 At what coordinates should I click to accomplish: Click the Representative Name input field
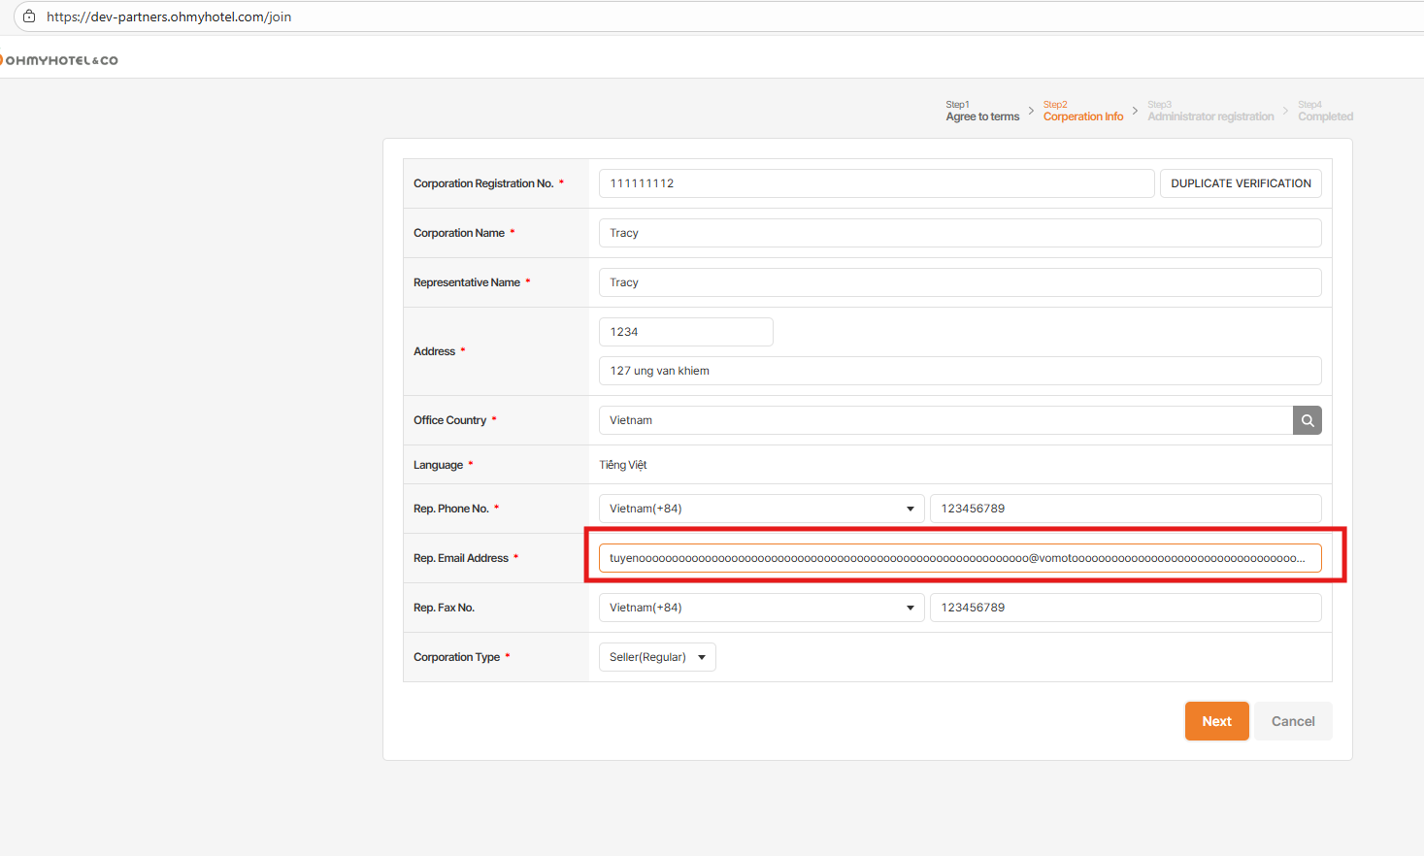point(959,282)
